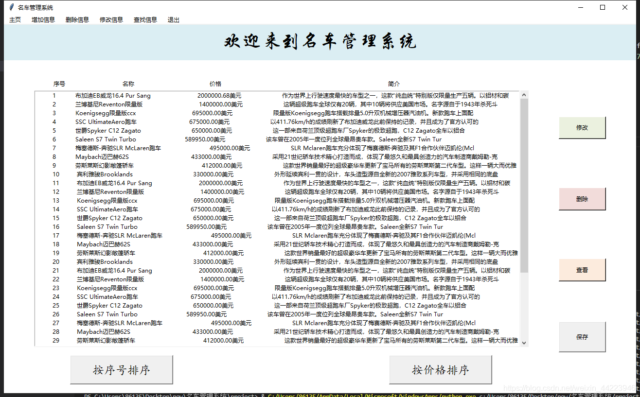Select row 25 世爵Spyker C12 Zagato

coord(277,306)
